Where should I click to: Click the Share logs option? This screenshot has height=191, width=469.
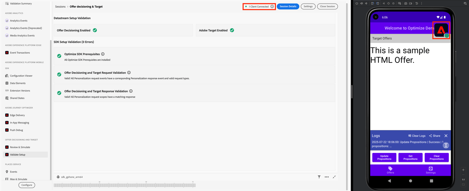(x=435, y=136)
